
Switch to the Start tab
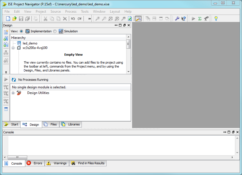pos(12,124)
